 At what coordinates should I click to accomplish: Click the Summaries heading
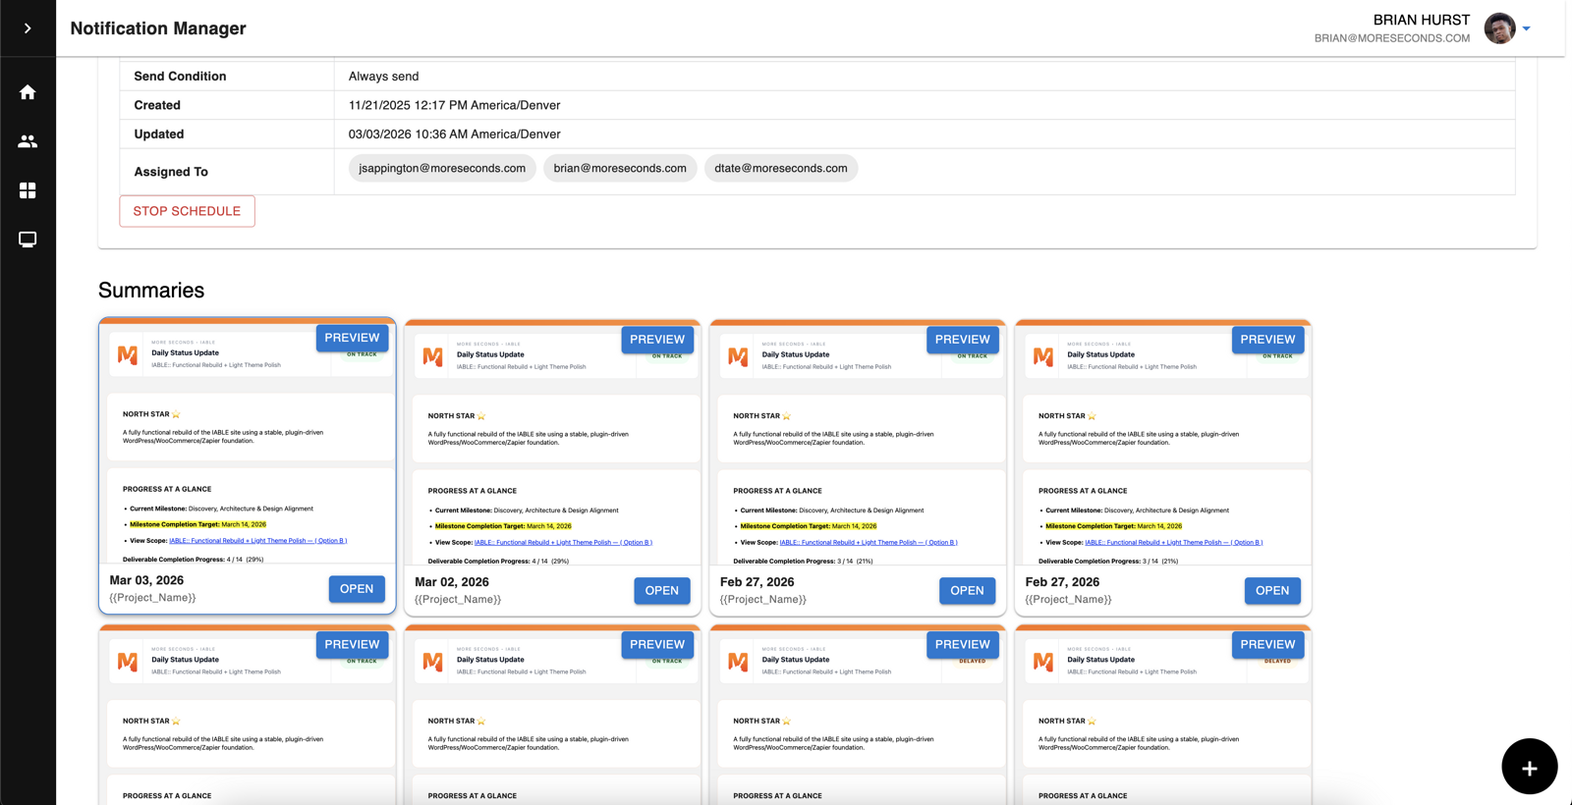151,291
